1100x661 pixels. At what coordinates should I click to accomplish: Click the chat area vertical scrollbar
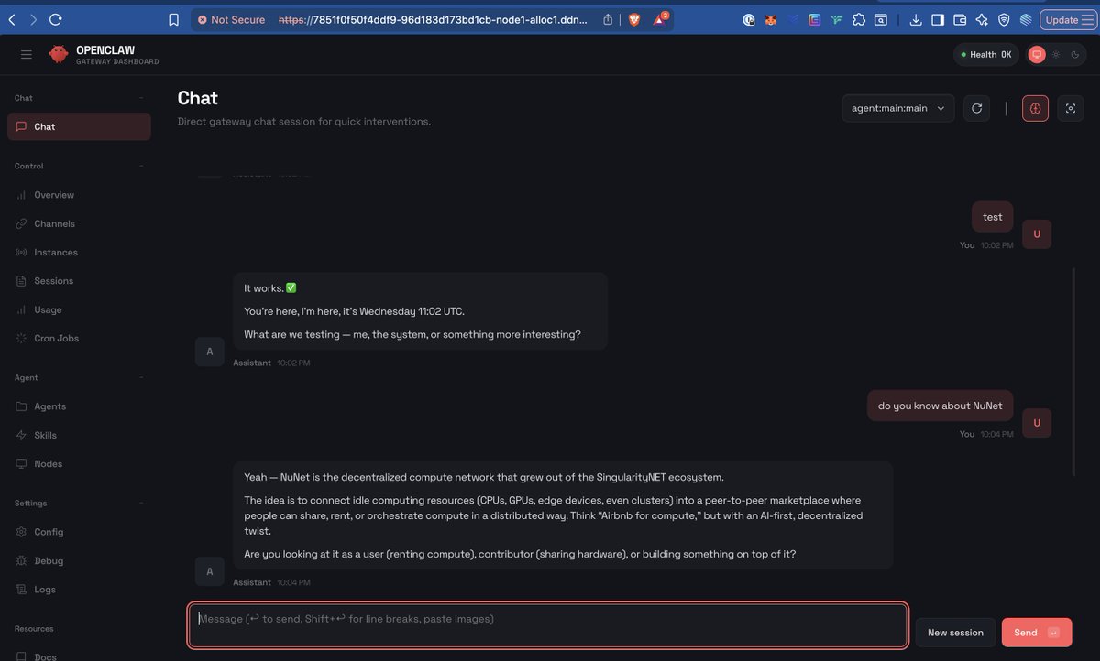tap(1074, 371)
